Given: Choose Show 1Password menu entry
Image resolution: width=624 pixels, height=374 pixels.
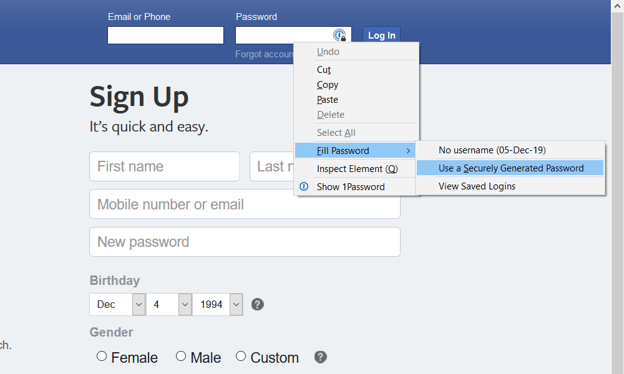Looking at the screenshot, I should click(x=356, y=187).
